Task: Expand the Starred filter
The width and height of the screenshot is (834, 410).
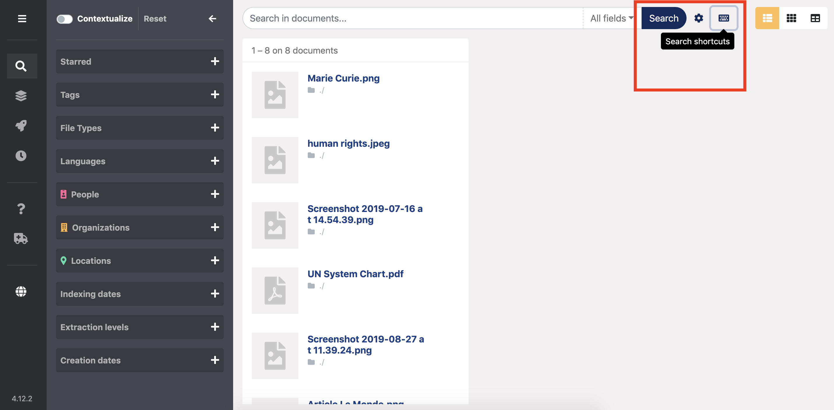Action: click(x=140, y=61)
